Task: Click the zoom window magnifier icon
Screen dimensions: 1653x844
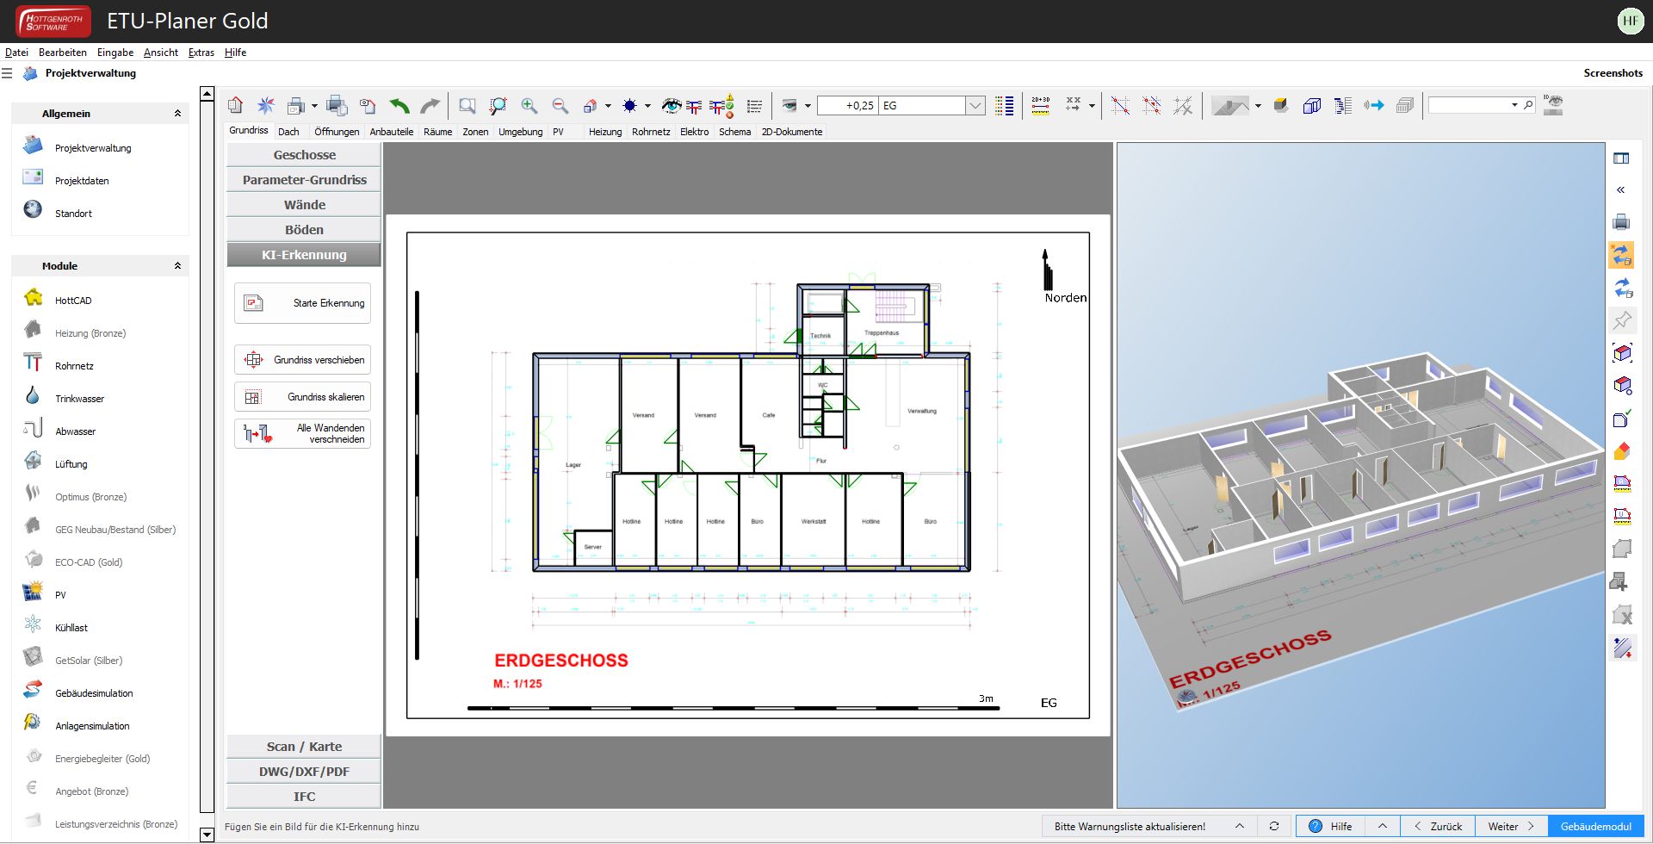Action: point(467,106)
